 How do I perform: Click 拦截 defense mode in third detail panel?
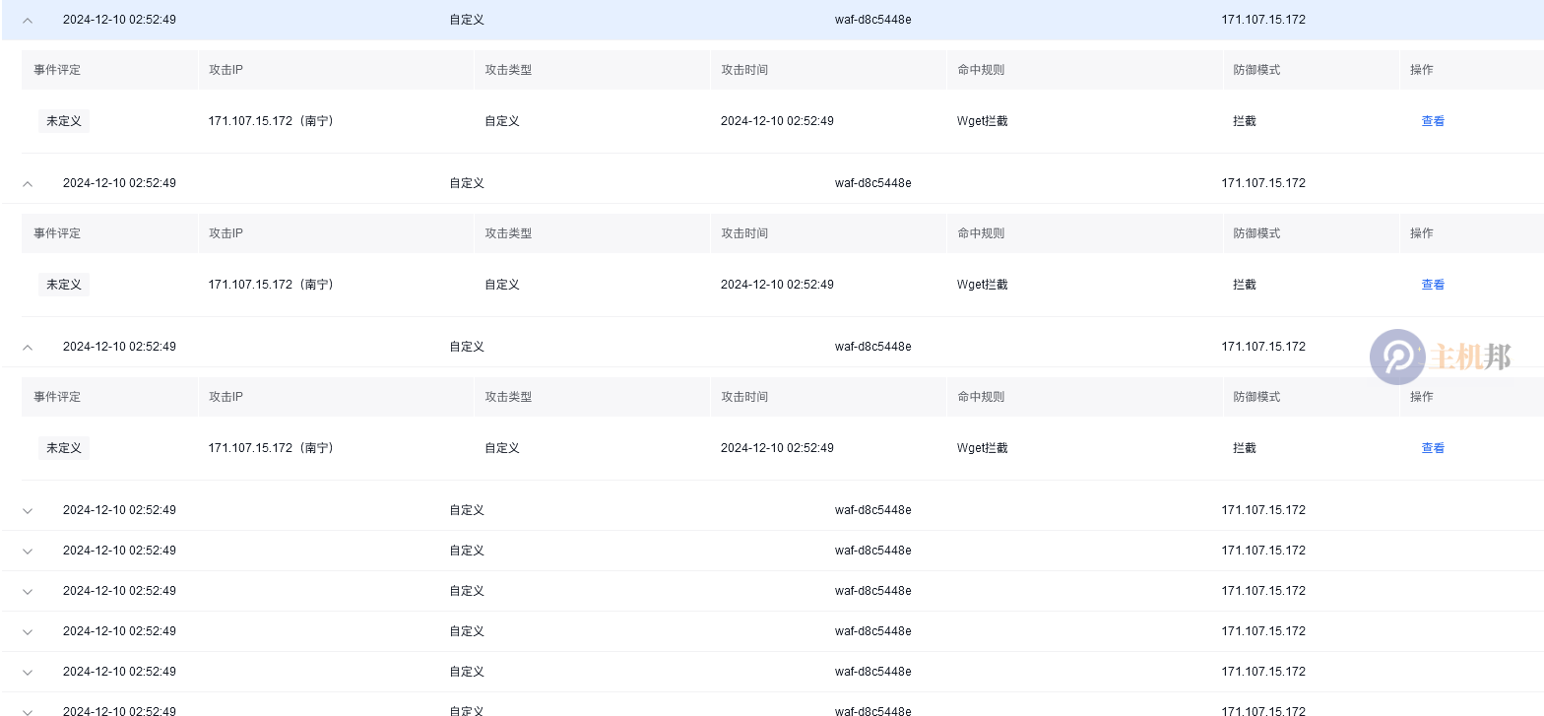(1245, 448)
